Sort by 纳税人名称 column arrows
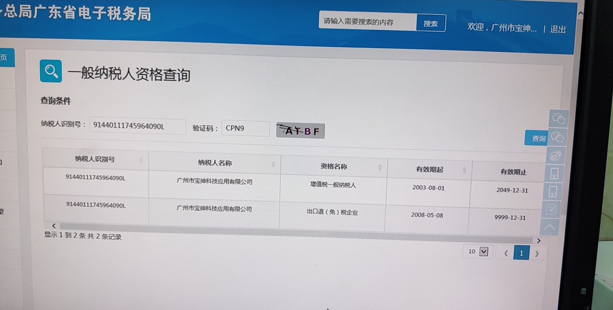613x310 pixels. 273,164
